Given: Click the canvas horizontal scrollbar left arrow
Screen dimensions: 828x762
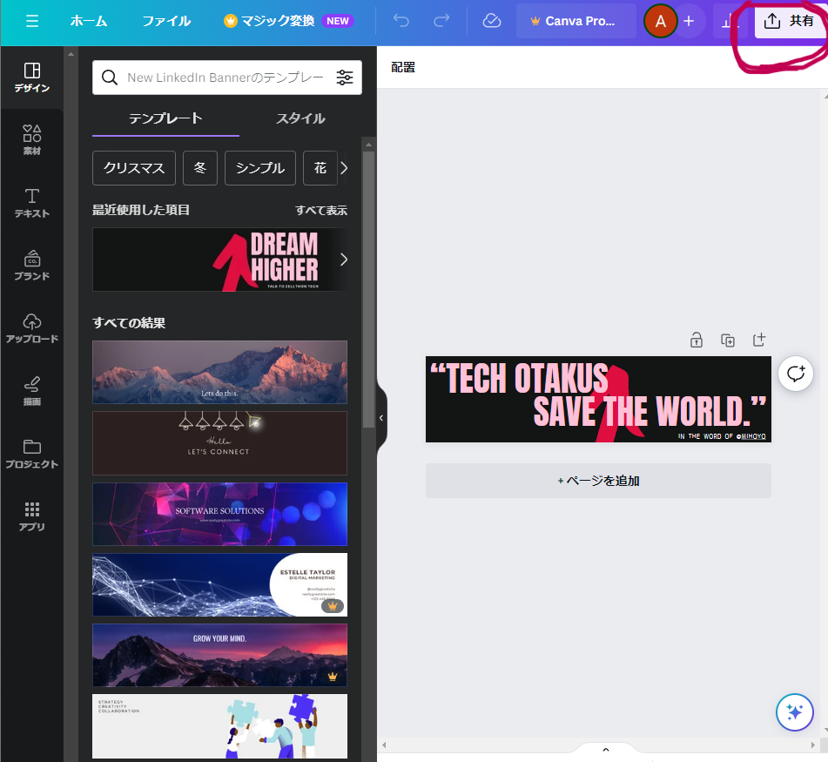Looking at the screenshot, I should pos(384,745).
